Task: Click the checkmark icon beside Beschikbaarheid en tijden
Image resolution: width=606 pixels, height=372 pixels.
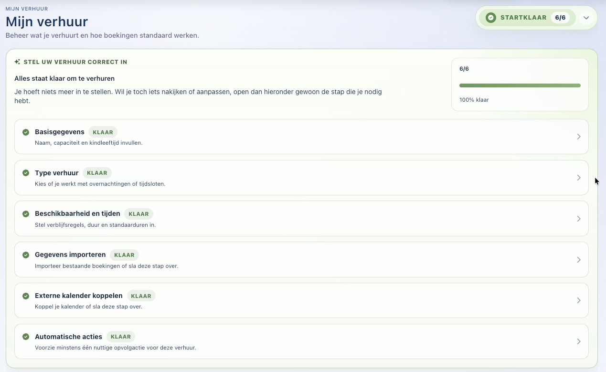Action: 26,214
